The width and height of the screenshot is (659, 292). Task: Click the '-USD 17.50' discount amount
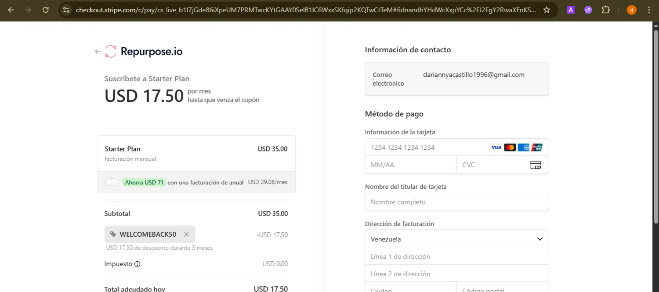tap(272, 235)
